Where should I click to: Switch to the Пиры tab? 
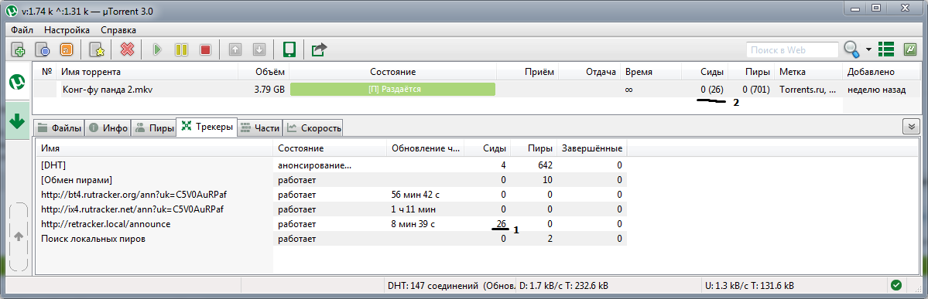(x=155, y=127)
